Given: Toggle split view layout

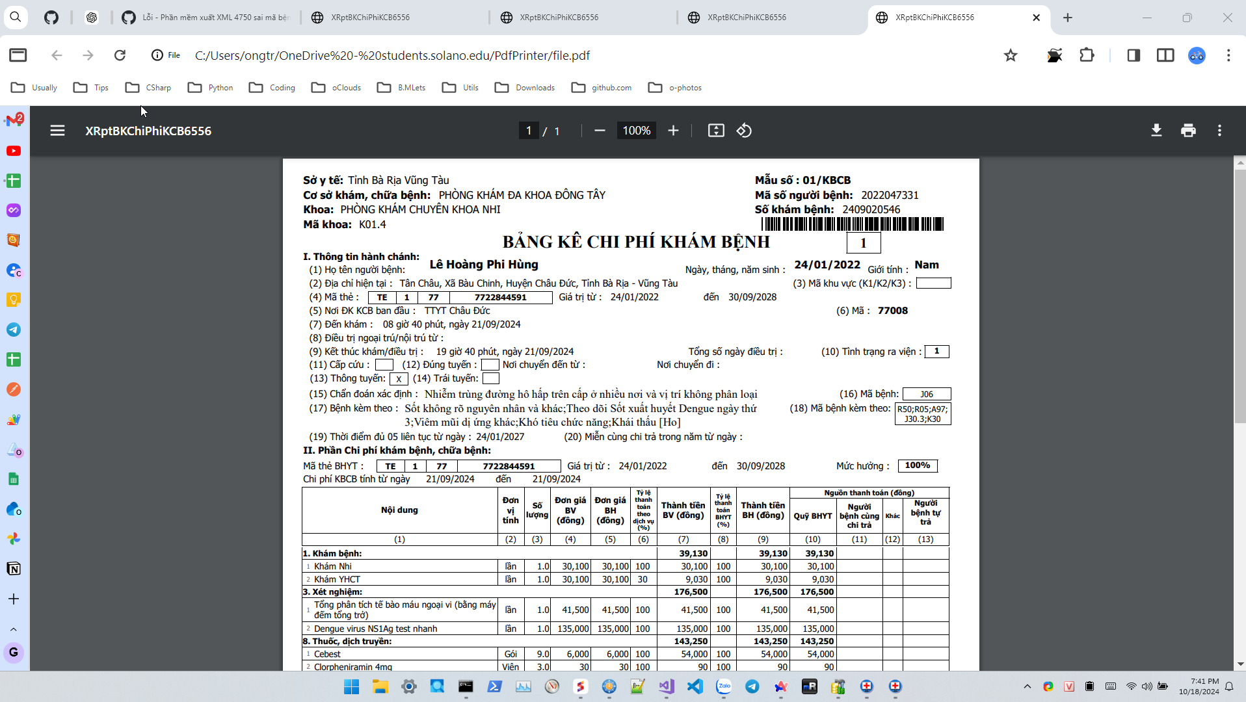Looking at the screenshot, I should tap(1165, 55).
